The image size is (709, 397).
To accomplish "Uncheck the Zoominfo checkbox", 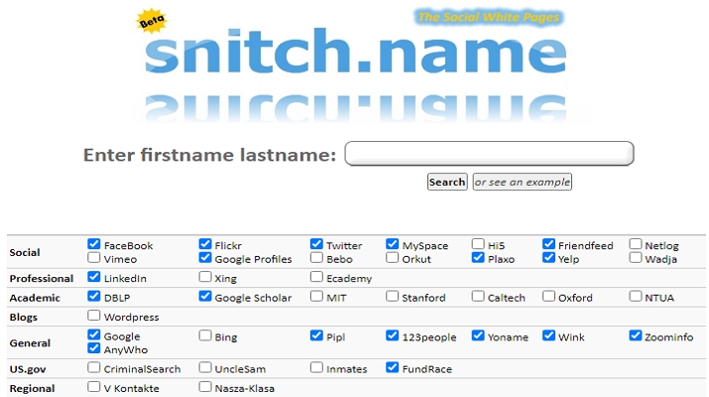I will point(636,335).
